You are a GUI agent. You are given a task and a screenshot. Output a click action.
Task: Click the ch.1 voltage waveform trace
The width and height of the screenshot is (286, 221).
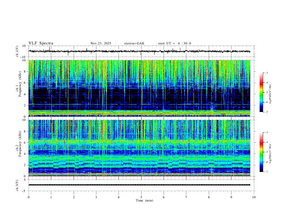(139, 51)
